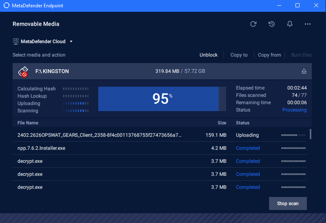Viewport: 326px width, 223px height.
Task: Click the 159.1 MB size value
Action: [216, 135]
